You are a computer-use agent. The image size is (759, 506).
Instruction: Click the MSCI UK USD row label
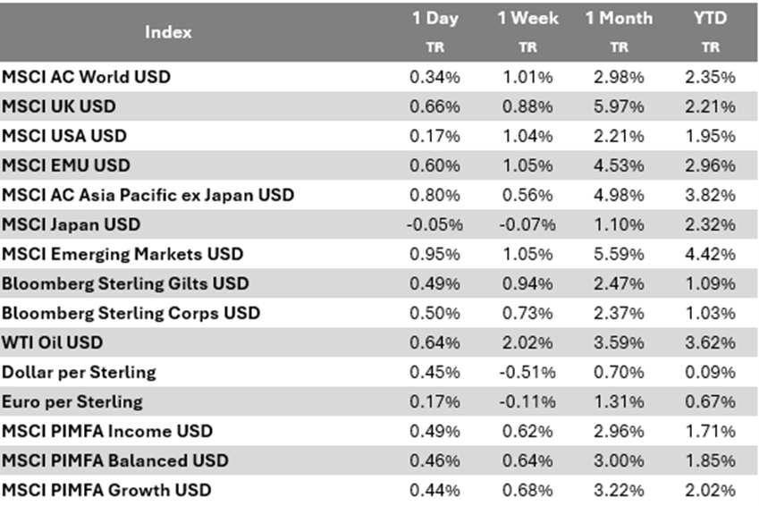click(59, 106)
